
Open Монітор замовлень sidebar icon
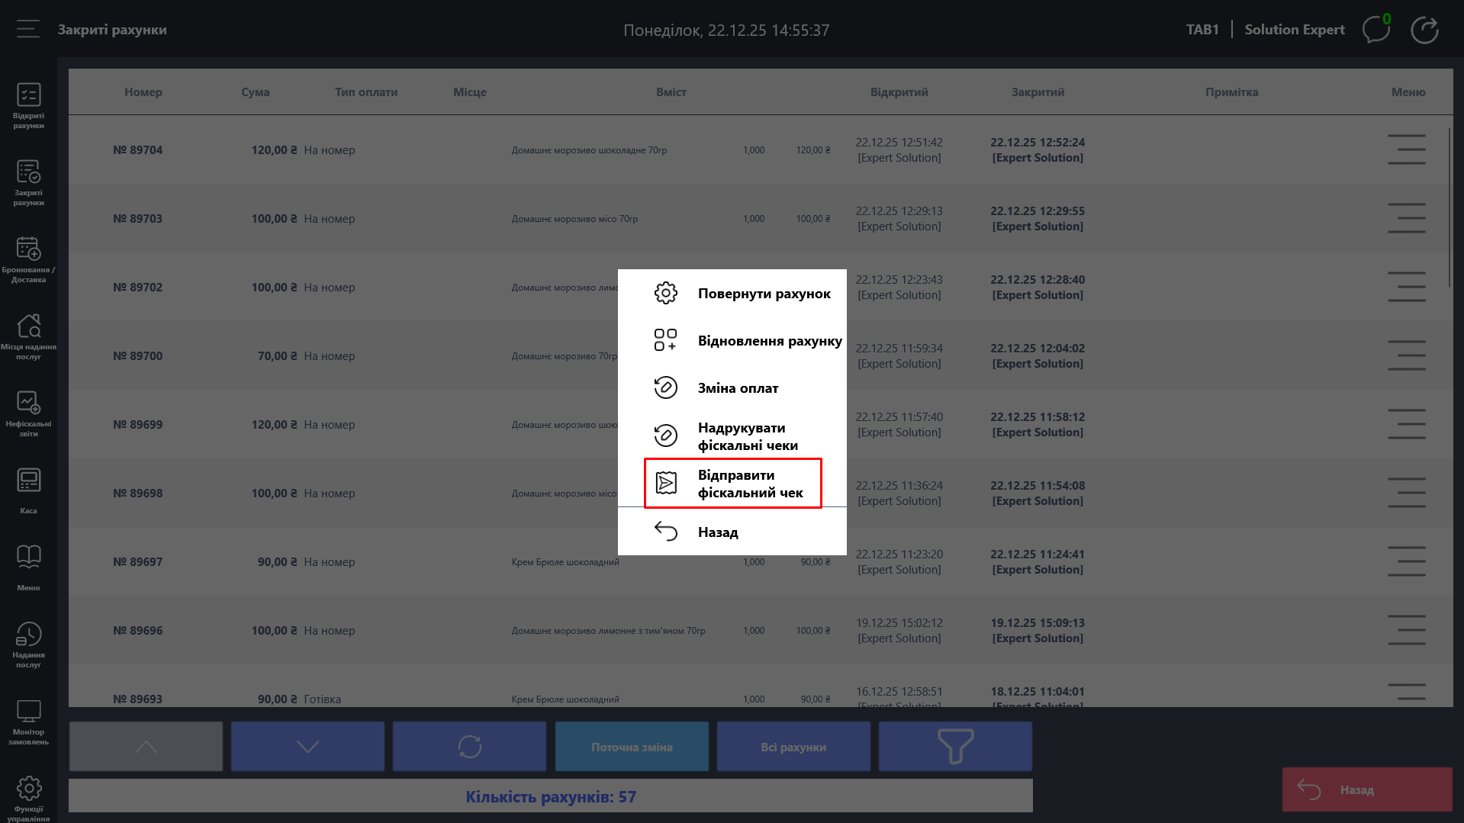pyautogui.click(x=28, y=722)
